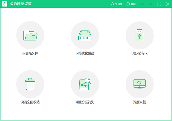Viewport: 172px width, 121px height.
Task: Select the formatted disk drive icon
Action: 85,35
